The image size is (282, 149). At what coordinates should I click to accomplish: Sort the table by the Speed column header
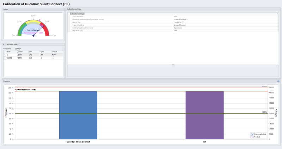[x=23, y=52]
